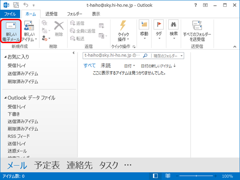Open the 新しいアイテム dropdown
Image resolution: width=240 pixels, height=180 pixels.
[x=29, y=31]
